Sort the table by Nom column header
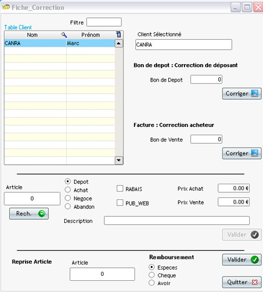 (x=32, y=35)
